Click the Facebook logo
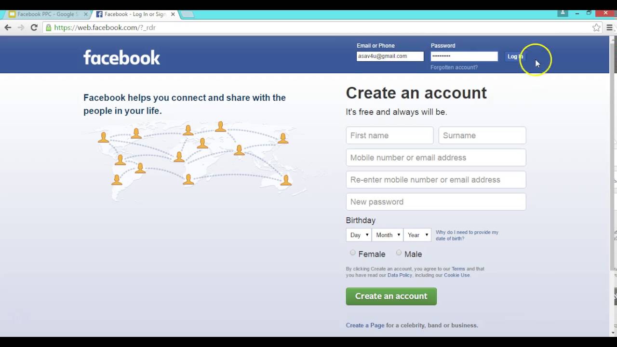Screen dimensions: 617x347 [x=121, y=57]
